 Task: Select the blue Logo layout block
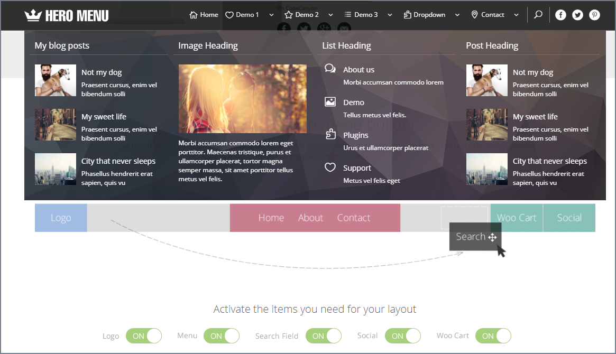(61, 218)
